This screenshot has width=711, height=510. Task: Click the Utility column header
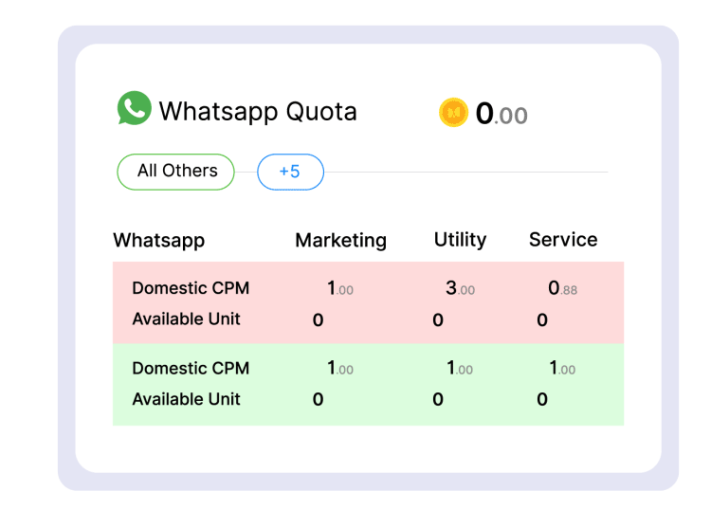pos(460,240)
